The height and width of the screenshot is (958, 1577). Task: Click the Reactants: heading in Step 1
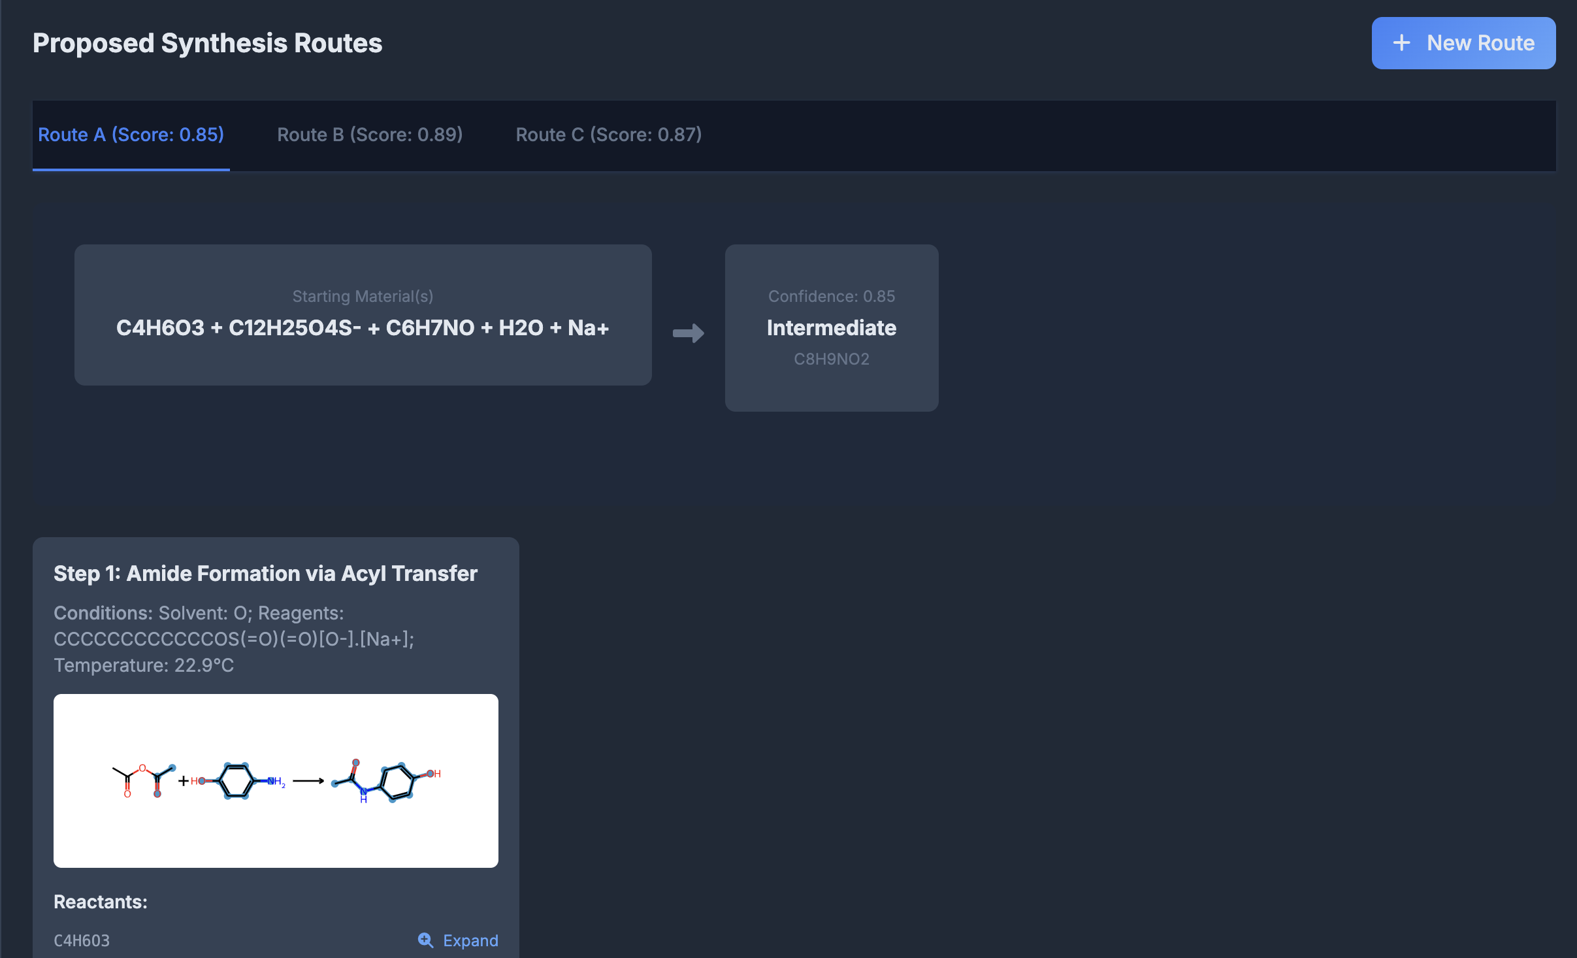(101, 901)
